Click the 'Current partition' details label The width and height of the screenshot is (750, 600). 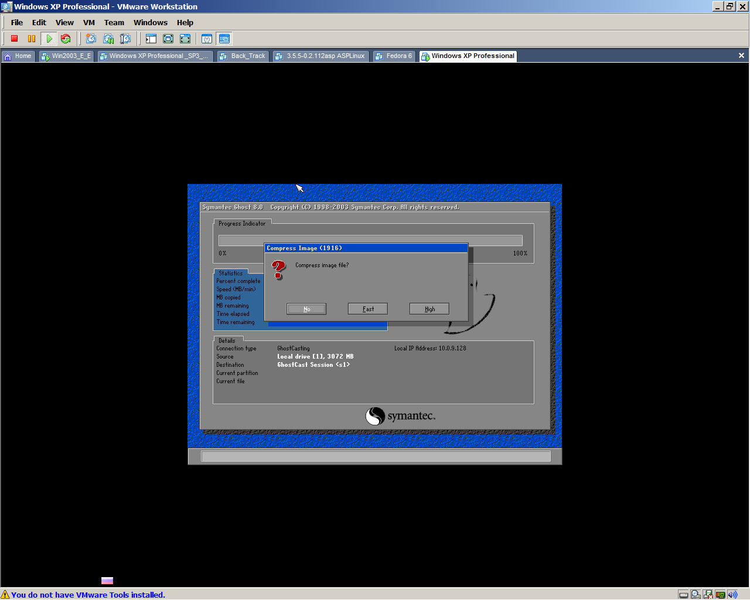coord(237,373)
